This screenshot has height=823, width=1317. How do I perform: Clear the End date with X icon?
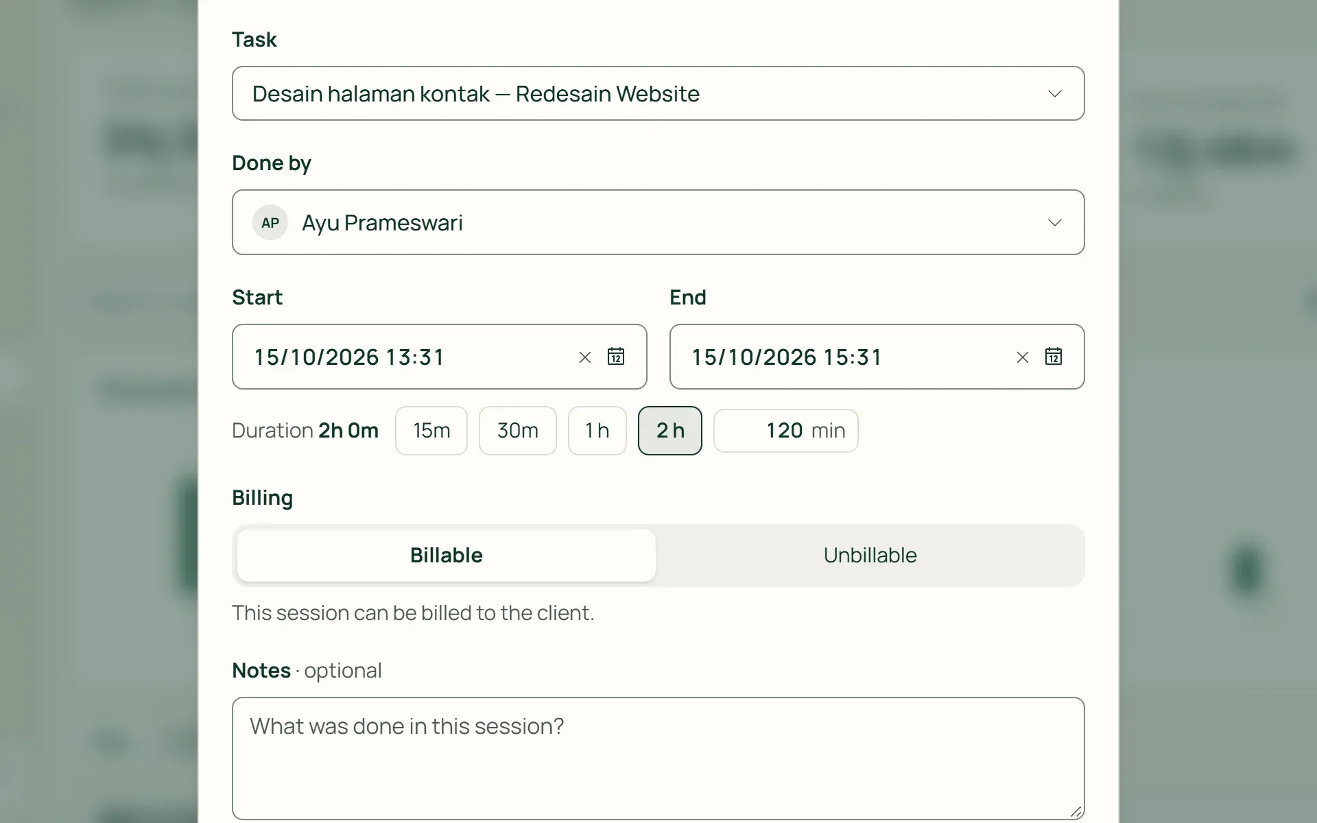click(1022, 357)
